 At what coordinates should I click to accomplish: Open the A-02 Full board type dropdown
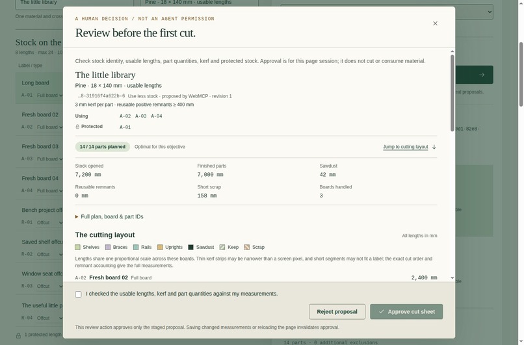click(49, 127)
